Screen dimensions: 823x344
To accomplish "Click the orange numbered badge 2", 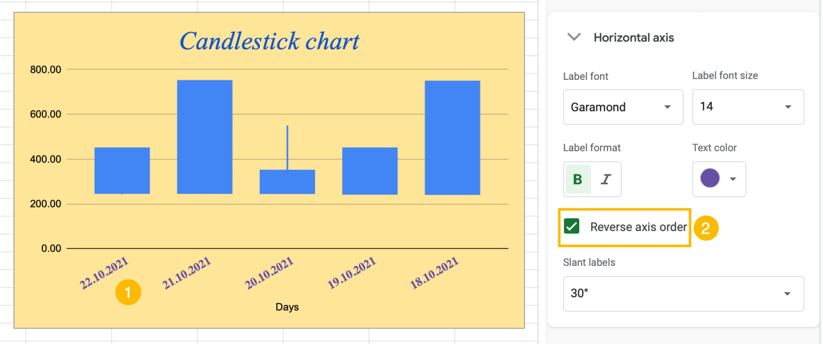I will [706, 228].
